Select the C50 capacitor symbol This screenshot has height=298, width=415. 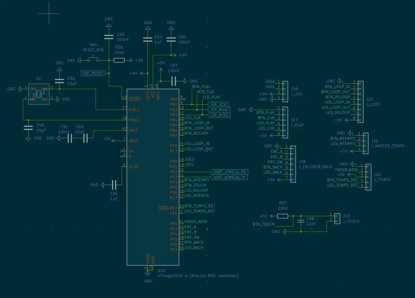59,81
